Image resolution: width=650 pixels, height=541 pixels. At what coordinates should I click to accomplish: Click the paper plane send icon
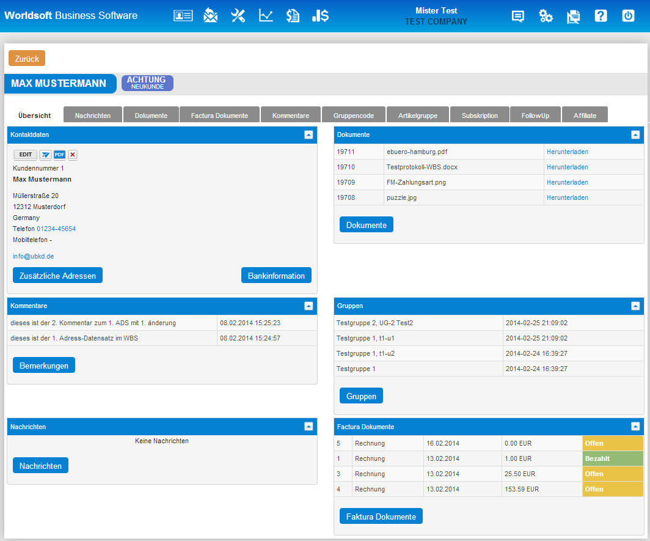(46, 155)
